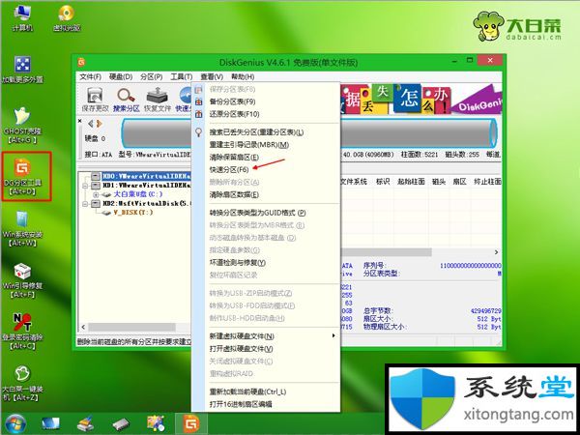Select V_DISK(Y:) partition in tree
Image resolution: width=580 pixels, height=435 pixels.
pyautogui.click(x=132, y=213)
